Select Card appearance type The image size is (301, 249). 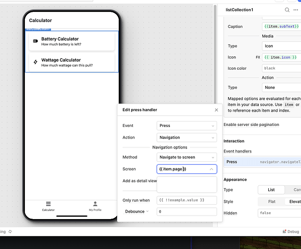coord(293,190)
